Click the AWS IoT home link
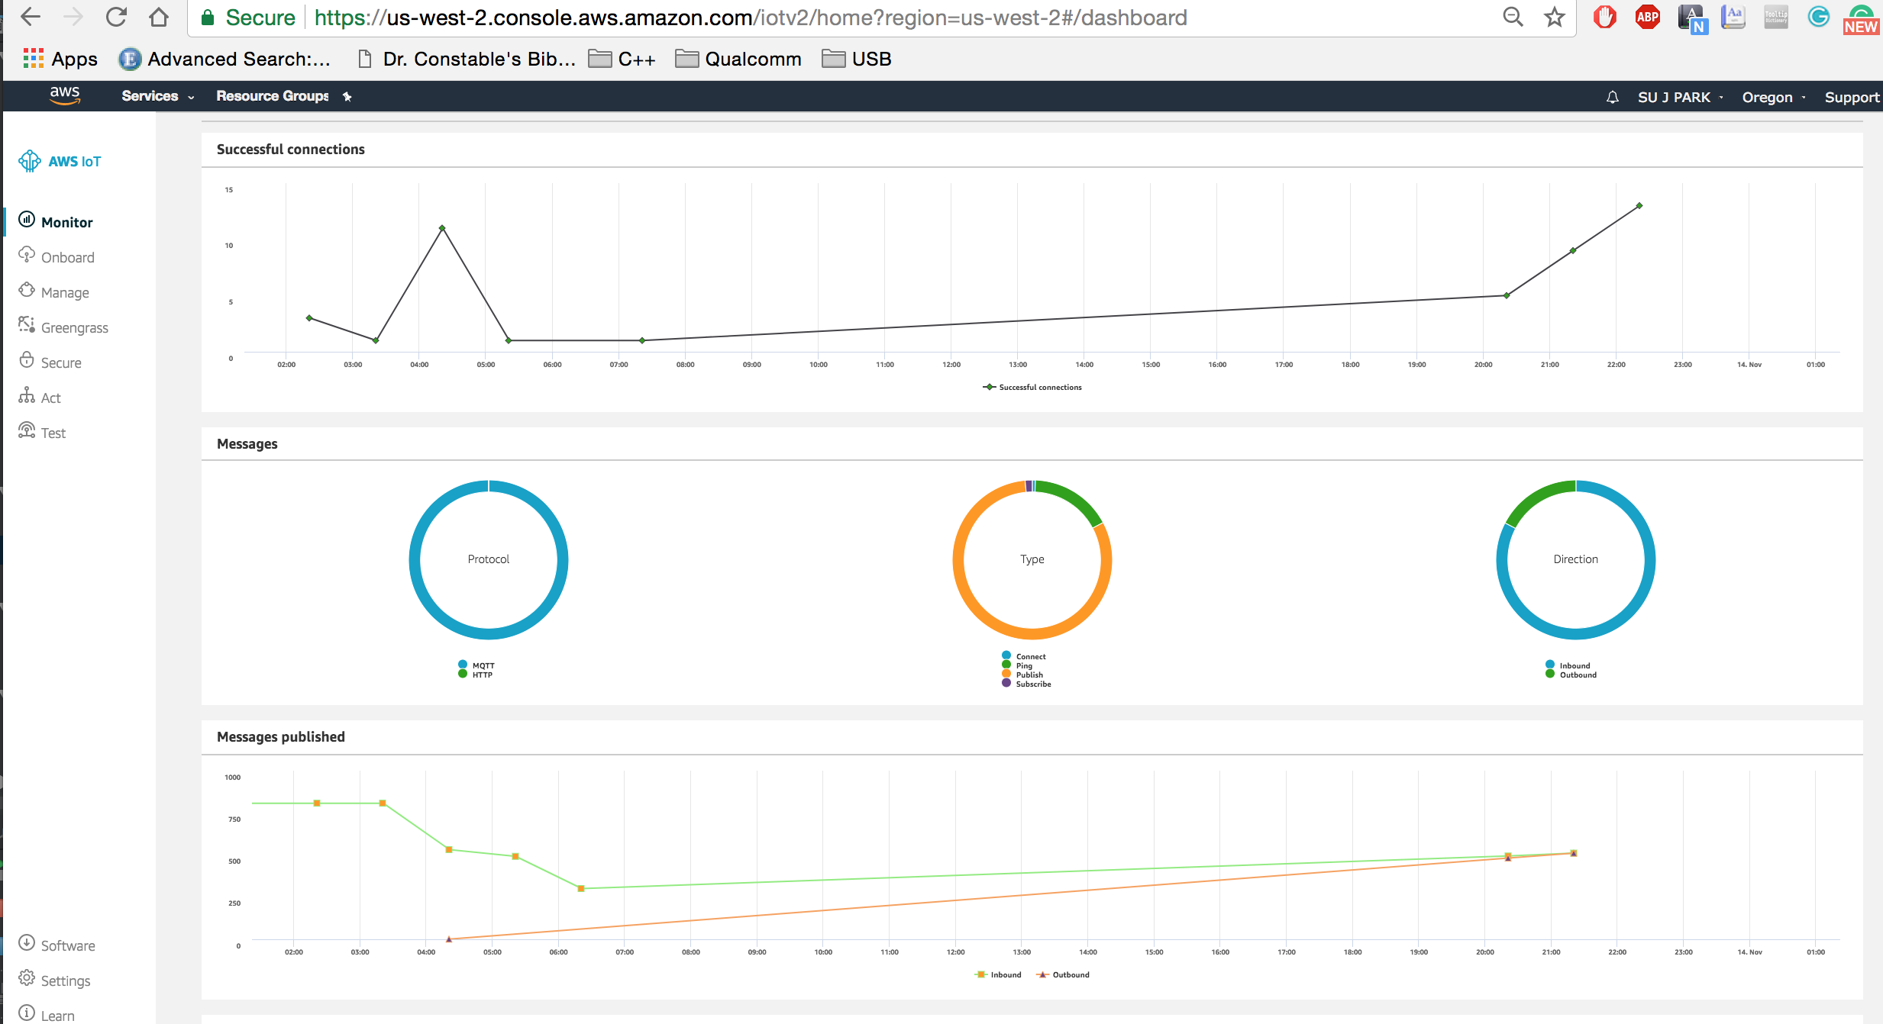Image resolution: width=1883 pixels, height=1024 pixels. pos(74,161)
